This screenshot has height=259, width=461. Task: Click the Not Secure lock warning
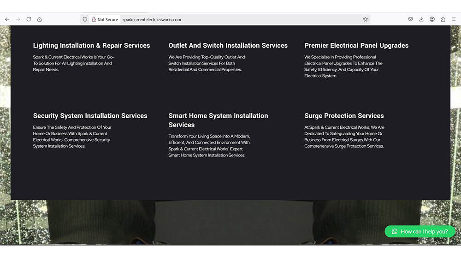click(x=105, y=20)
